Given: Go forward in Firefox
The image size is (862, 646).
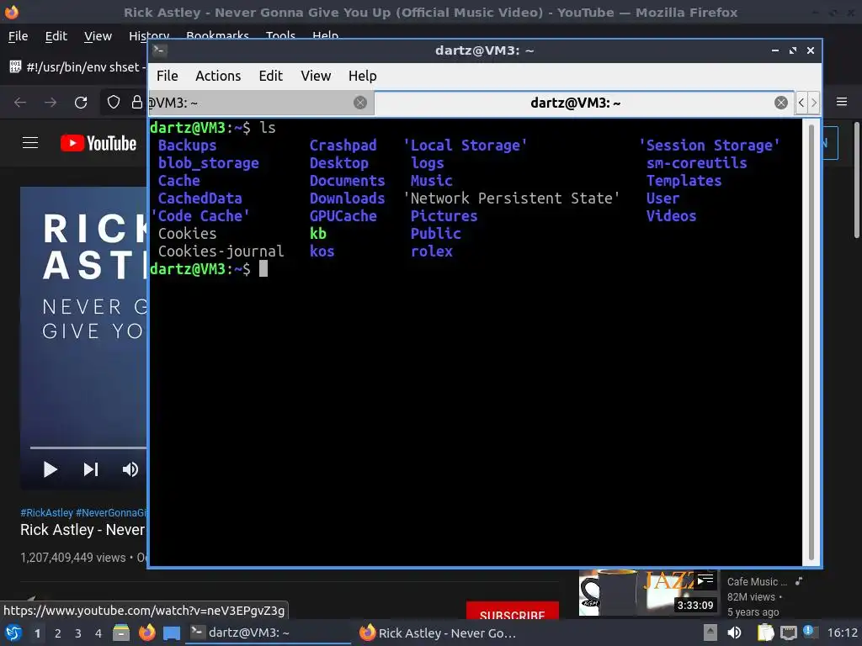Looking at the screenshot, I should pyautogui.click(x=51, y=102).
